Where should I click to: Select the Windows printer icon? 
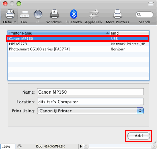(x=54, y=14)
